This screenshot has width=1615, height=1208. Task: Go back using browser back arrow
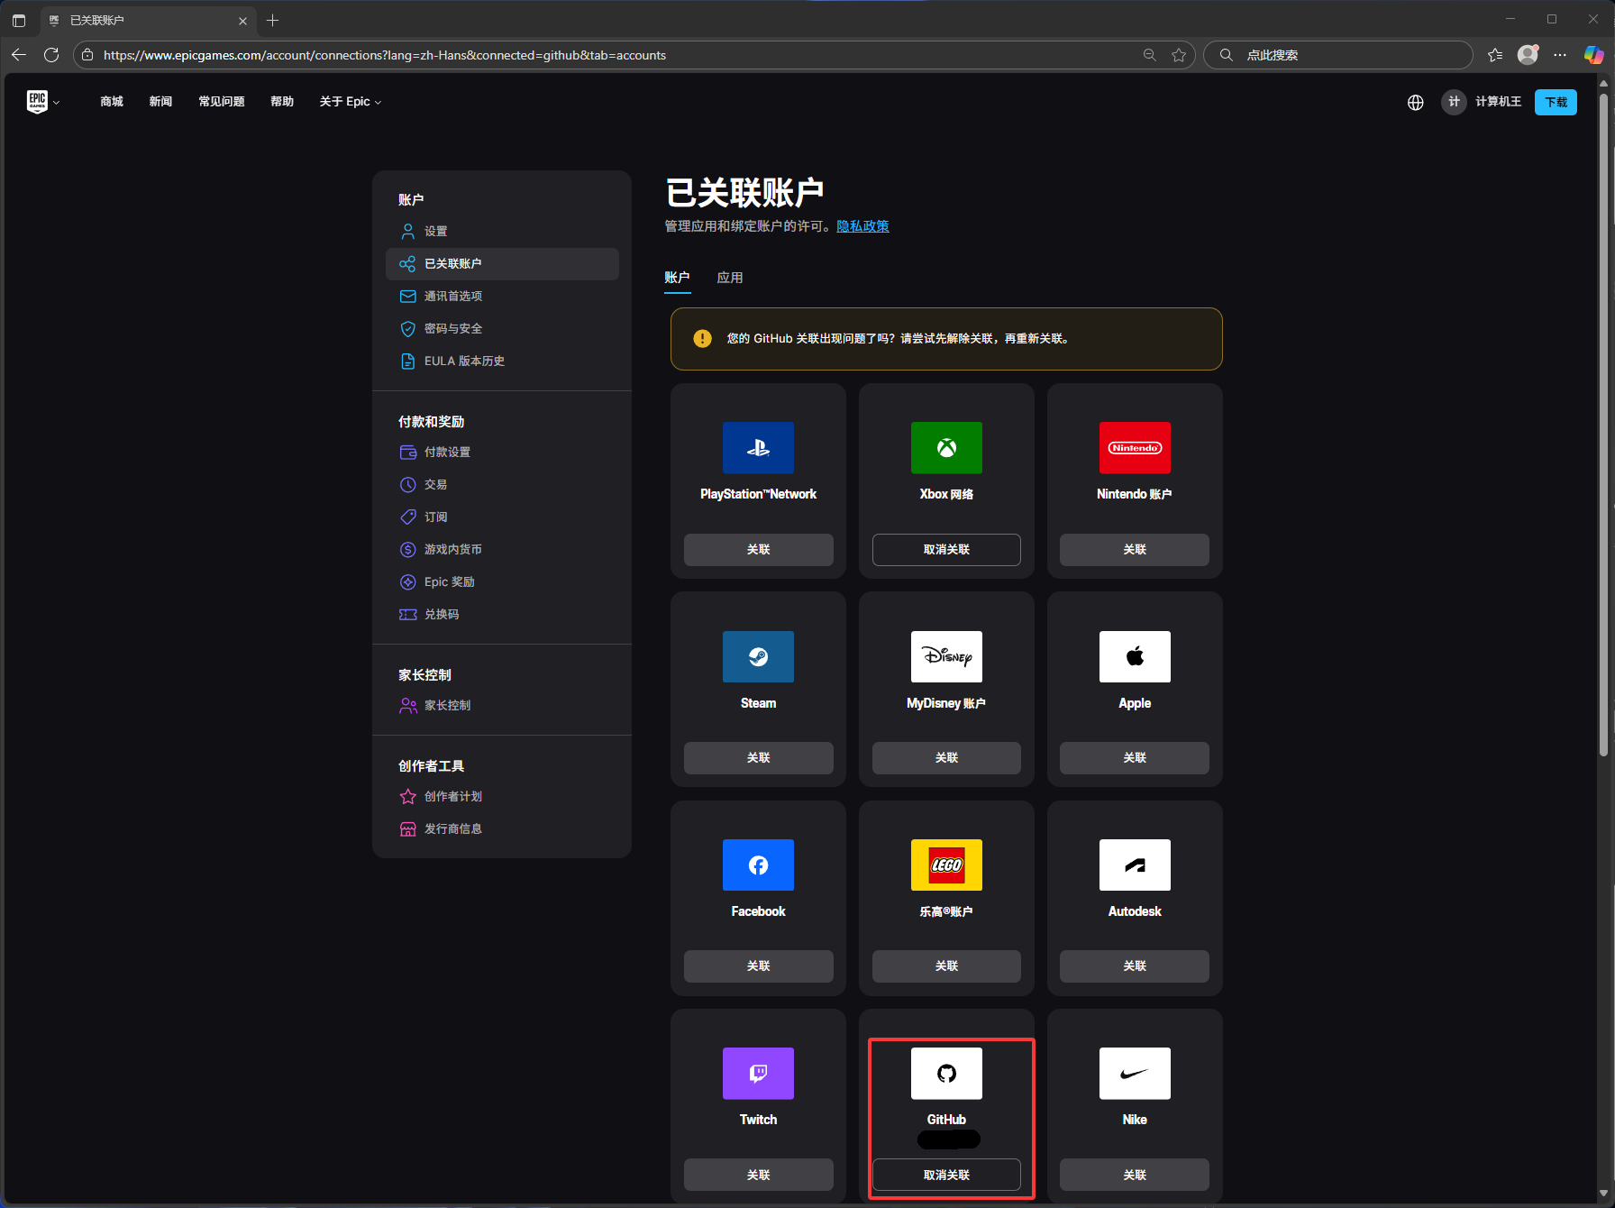click(19, 55)
